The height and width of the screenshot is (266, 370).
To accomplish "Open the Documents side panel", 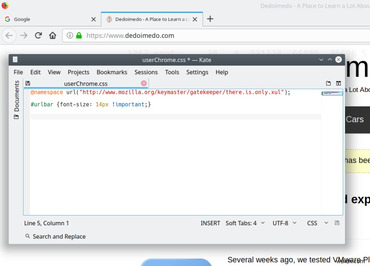I will point(16,99).
